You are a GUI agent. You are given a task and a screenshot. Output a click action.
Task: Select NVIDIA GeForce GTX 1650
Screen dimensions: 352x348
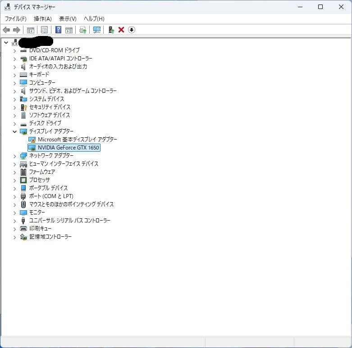[x=64, y=148]
